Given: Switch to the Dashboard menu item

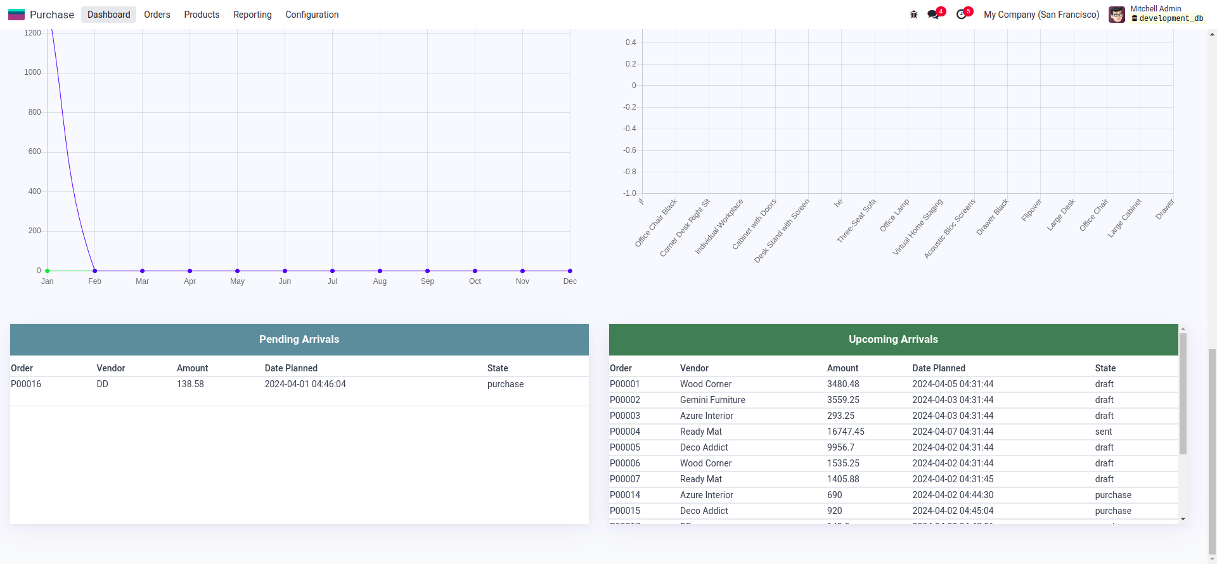Looking at the screenshot, I should coord(108,15).
